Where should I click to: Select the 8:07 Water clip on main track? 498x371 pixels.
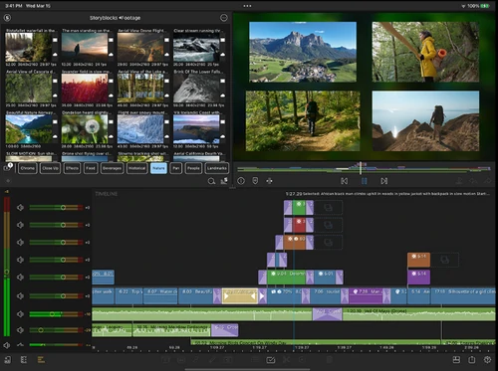click(x=160, y=295)
